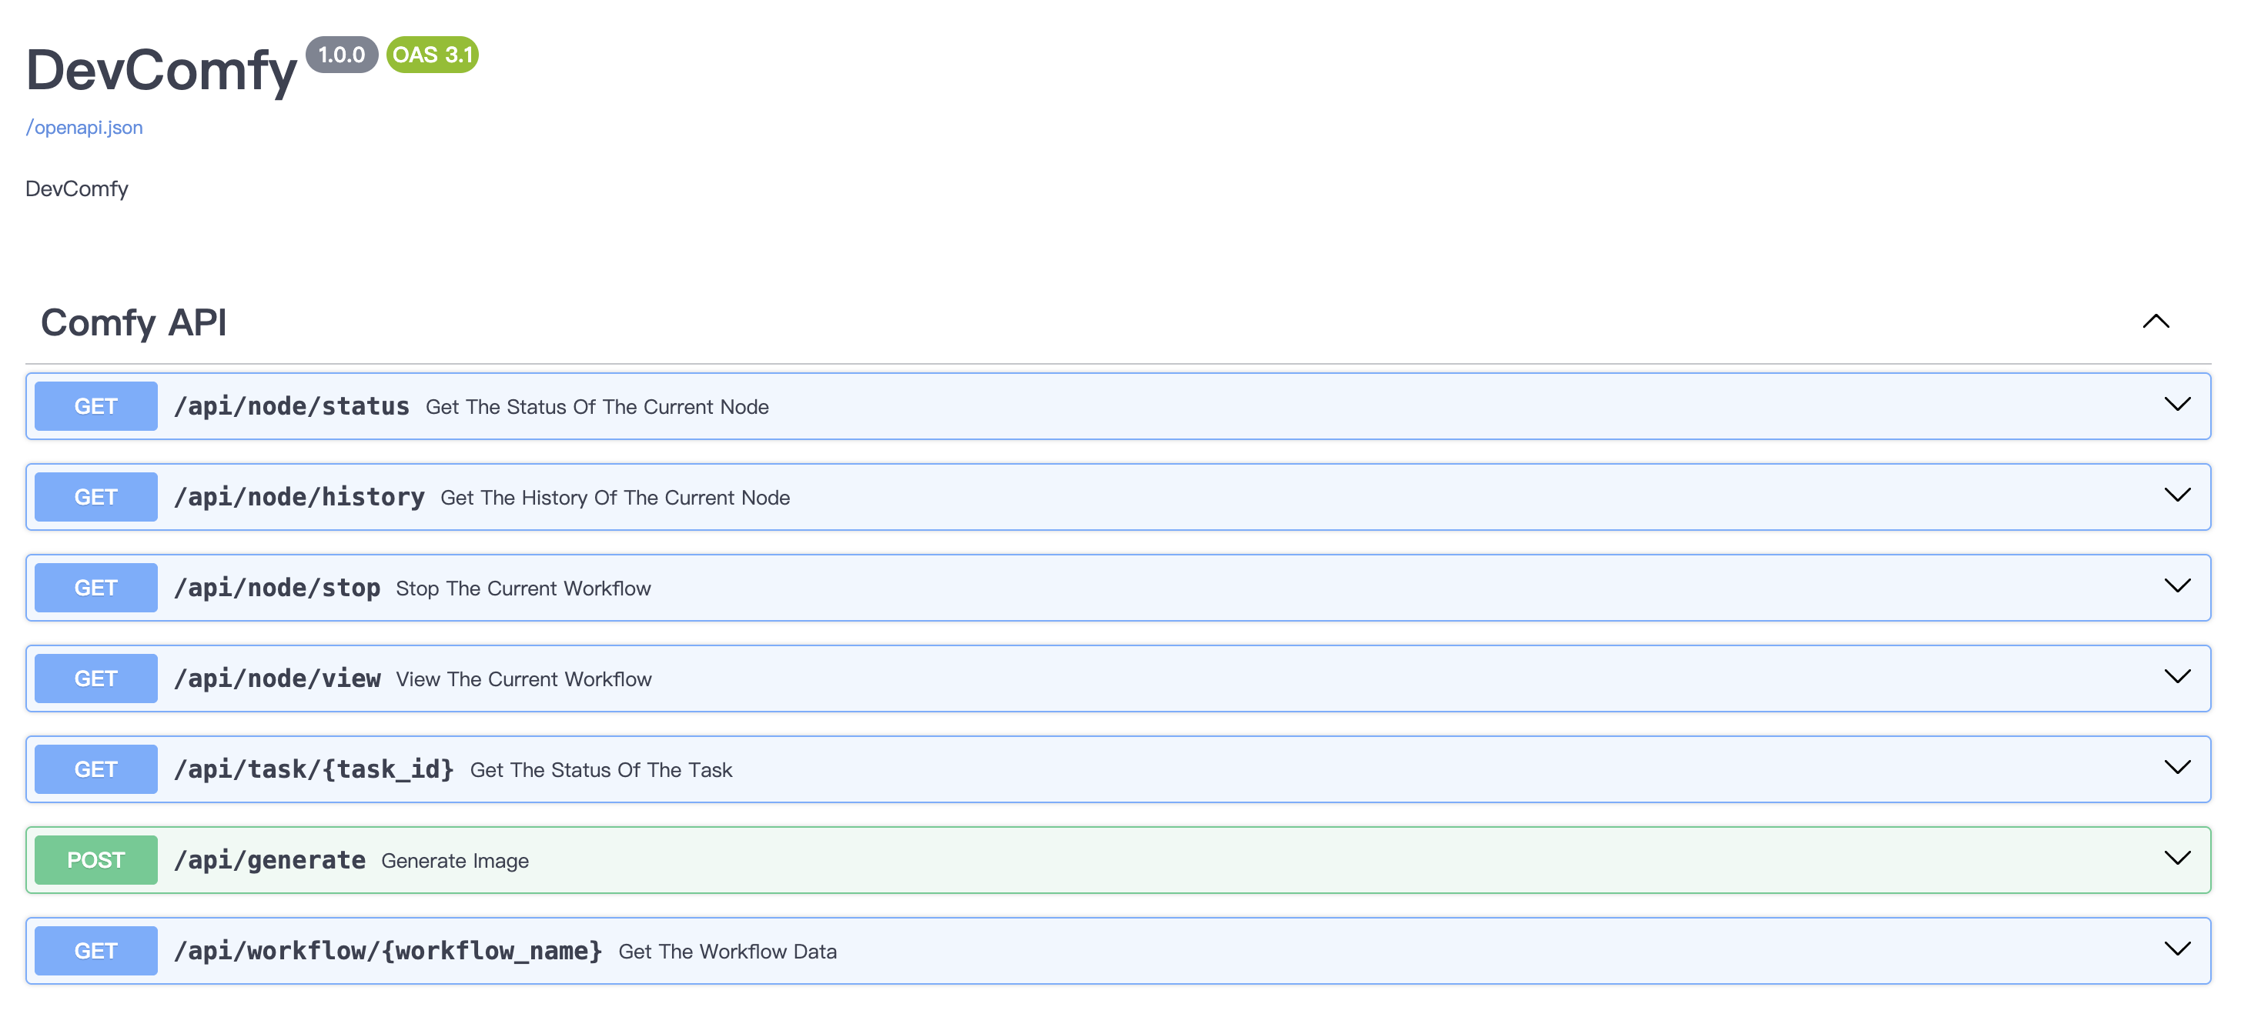Click the GET badge for /api/node/status
Viewport: 2251px width, 1017px height.
96,406
